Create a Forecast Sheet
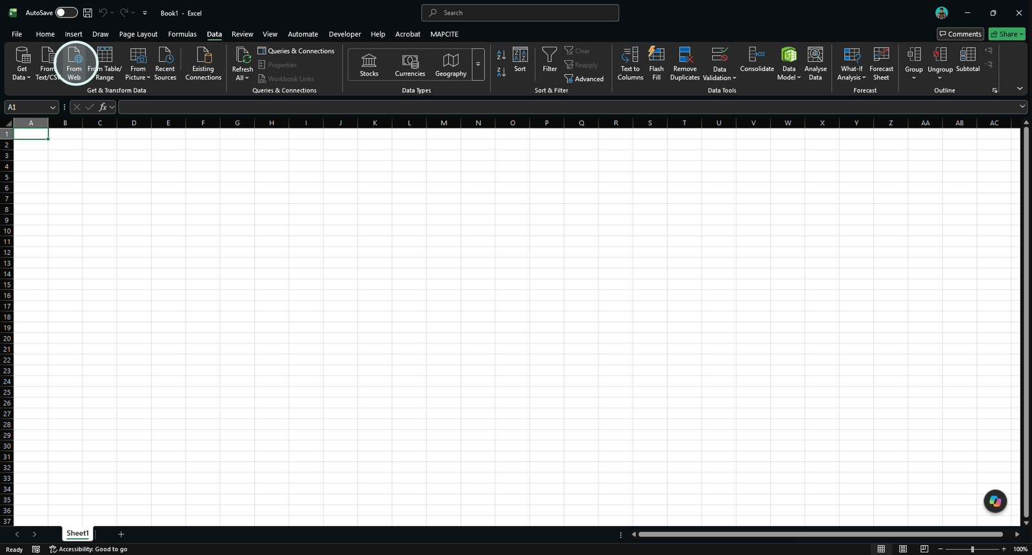The image size is (1032, 555). click(881, 63)
